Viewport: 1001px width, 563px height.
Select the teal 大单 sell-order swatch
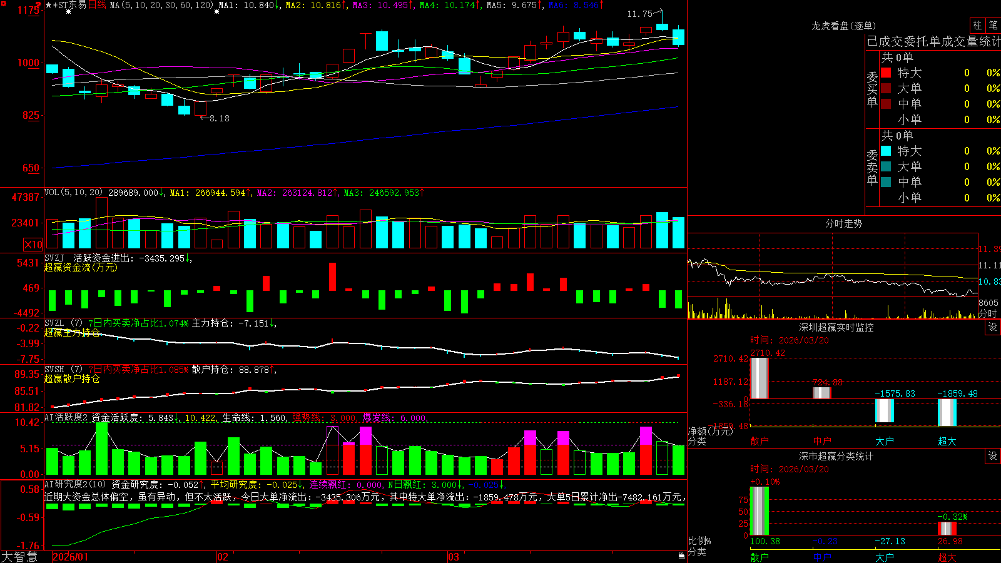click(x=886, y=166)
